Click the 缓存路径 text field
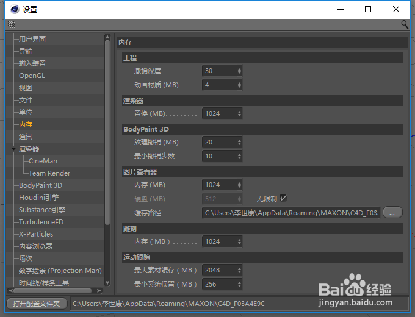 point(291,213)
